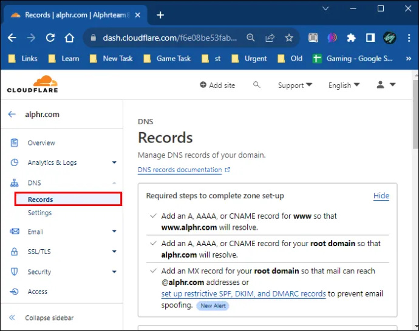The height and width of the screenshot is (331, 419).
Task: Click the site padlock icon in address bar
Action: [94, 38]
